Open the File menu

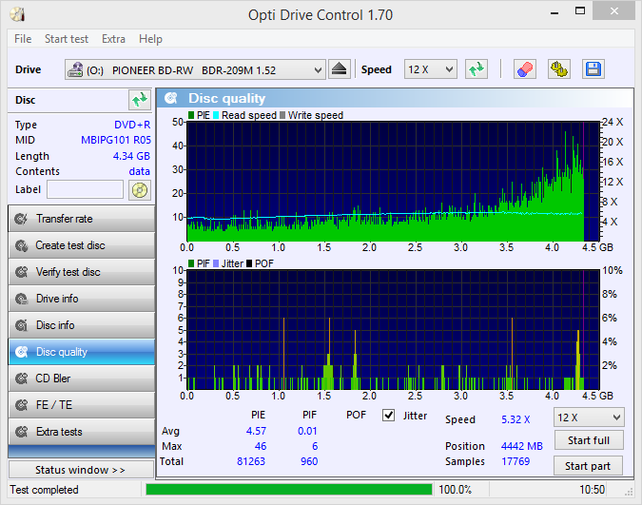(x=23, y=39)
